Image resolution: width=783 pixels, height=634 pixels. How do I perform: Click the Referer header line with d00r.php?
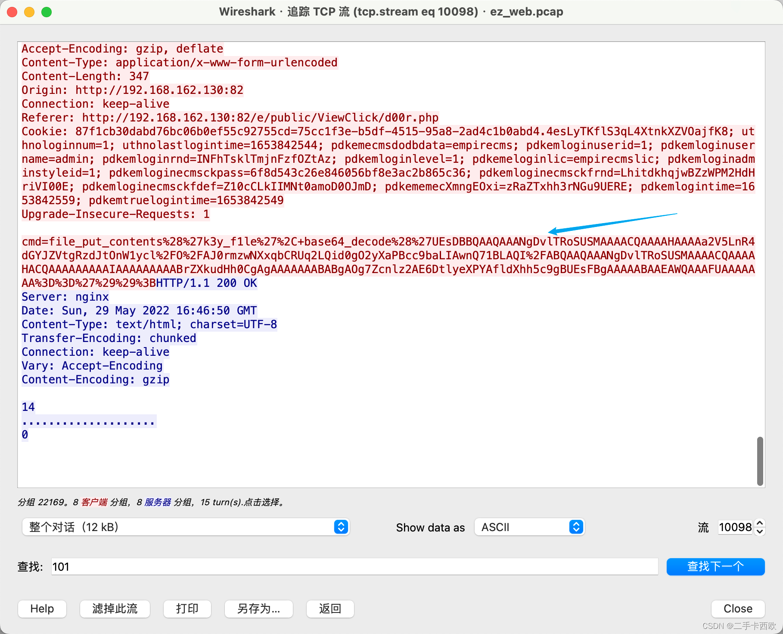tap(230, 118)
